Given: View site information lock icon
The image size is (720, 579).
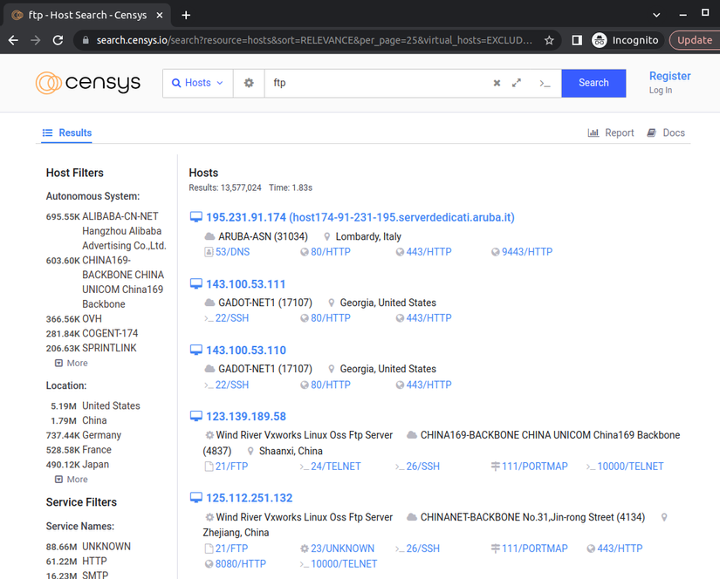Looking at the screenshot, I should pos(86,40).
